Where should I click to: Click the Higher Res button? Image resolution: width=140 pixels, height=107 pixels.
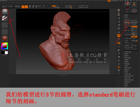[x=134, y=21]
